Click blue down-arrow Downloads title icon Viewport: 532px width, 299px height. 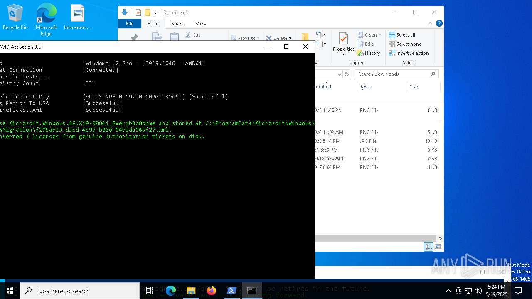124,12
